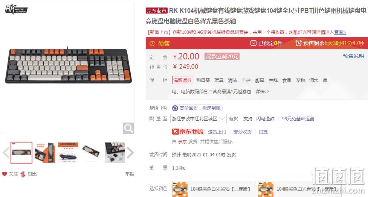This screenshot has height=197, width=368.
Task: Open delivery region dropdown 浙江宁波市江北区城区
Action: [199, 119]
